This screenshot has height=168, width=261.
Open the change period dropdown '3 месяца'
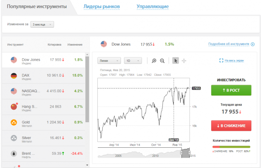(x=42, y=24)
